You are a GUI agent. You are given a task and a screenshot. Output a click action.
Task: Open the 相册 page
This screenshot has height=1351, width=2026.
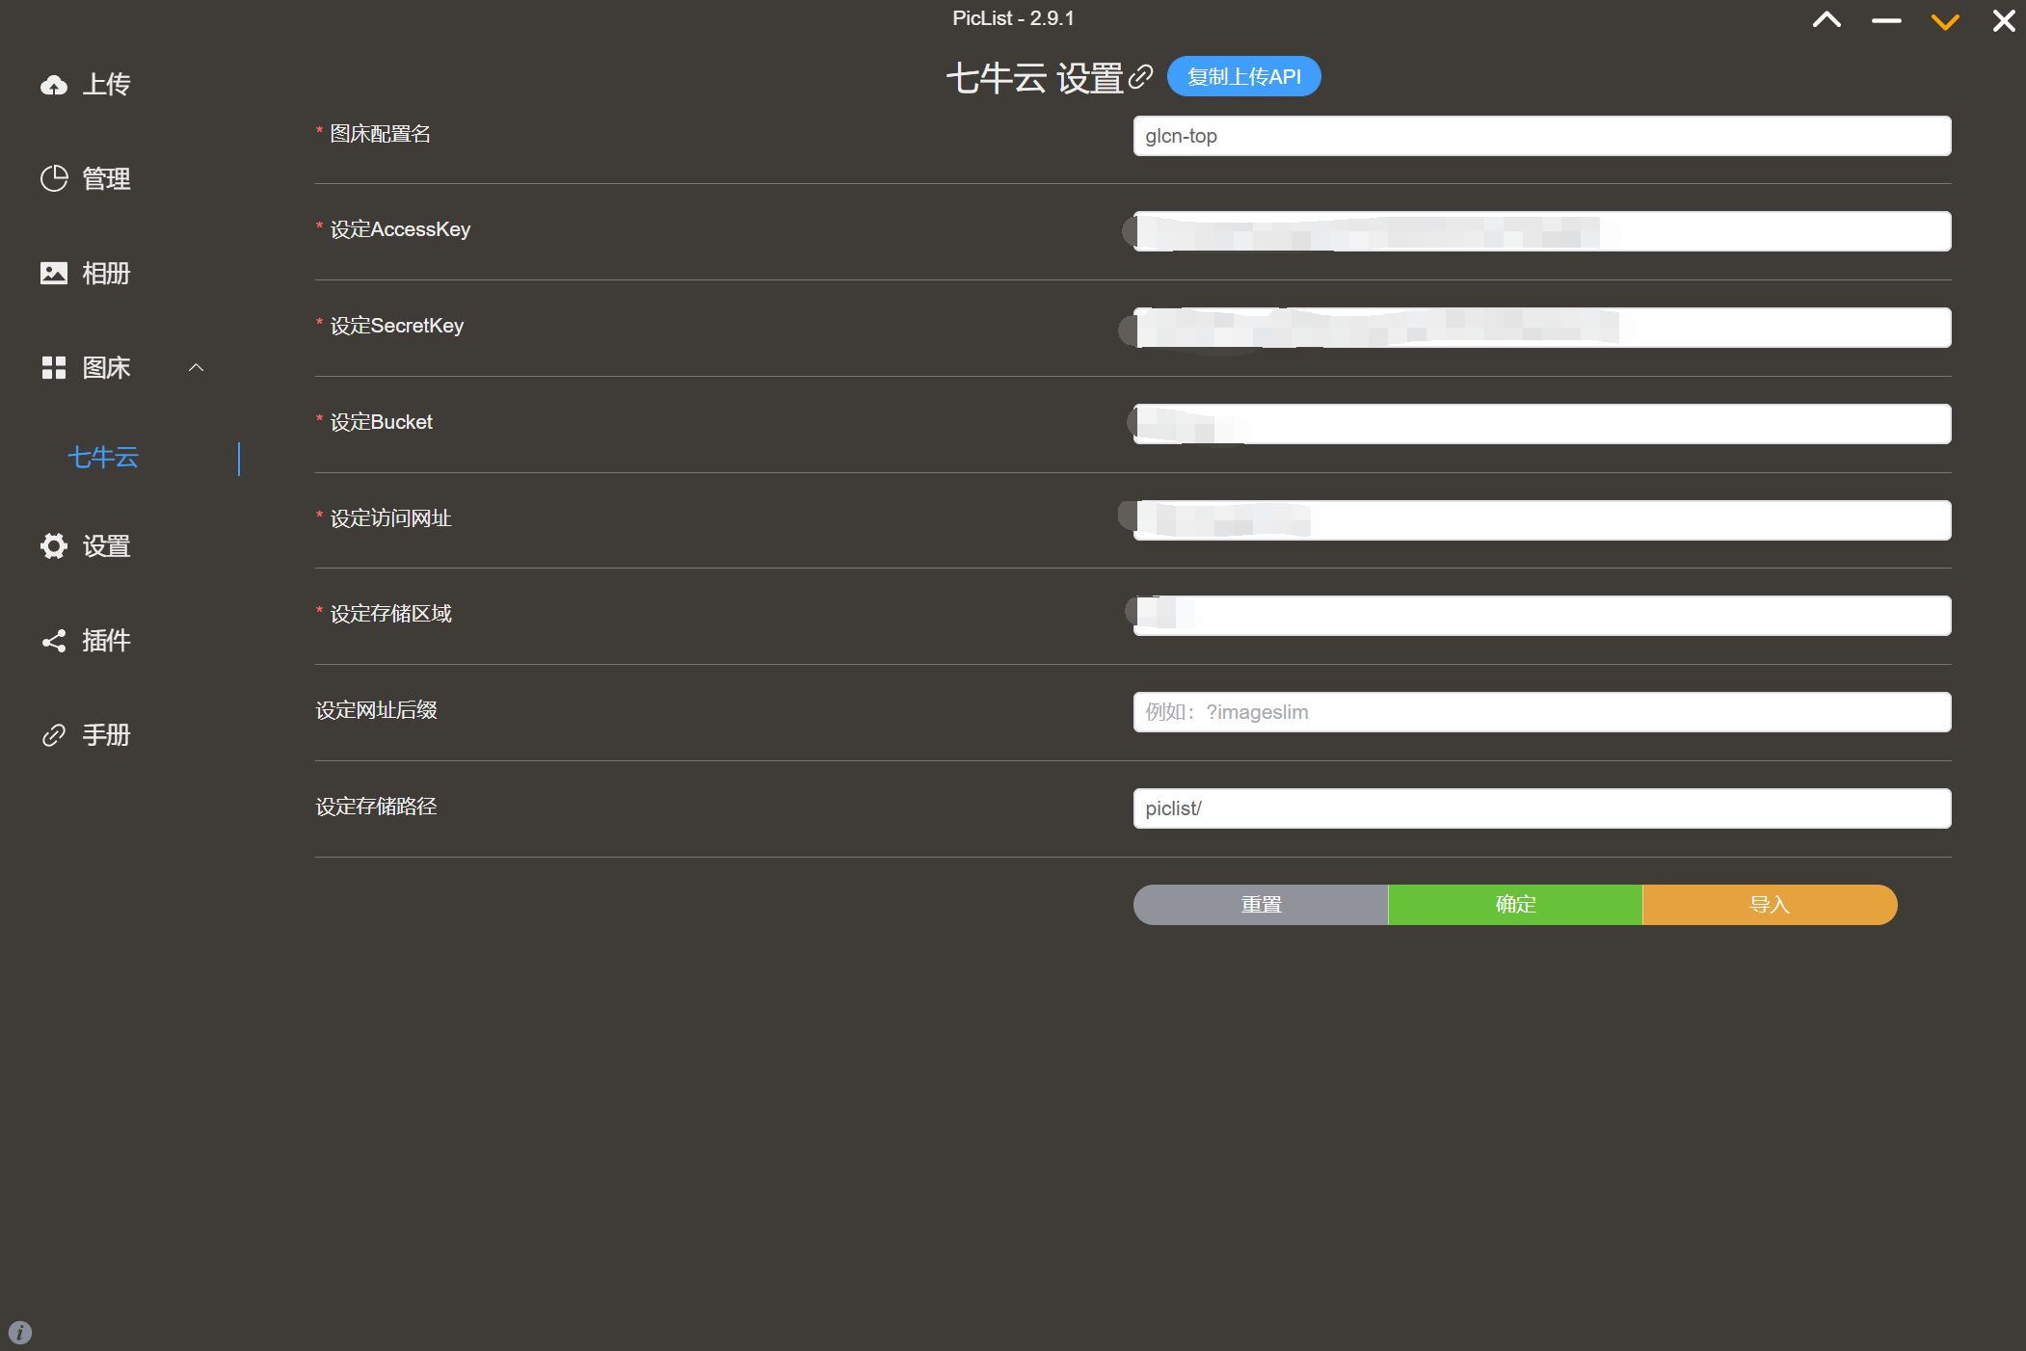(106, 274)
